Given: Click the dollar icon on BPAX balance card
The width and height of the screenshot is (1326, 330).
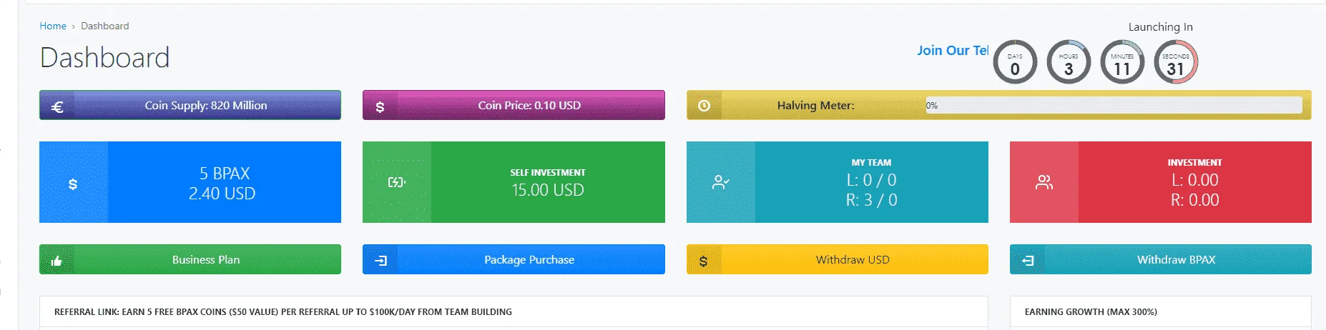Looking at the screenshot, I should pos(73,184).
